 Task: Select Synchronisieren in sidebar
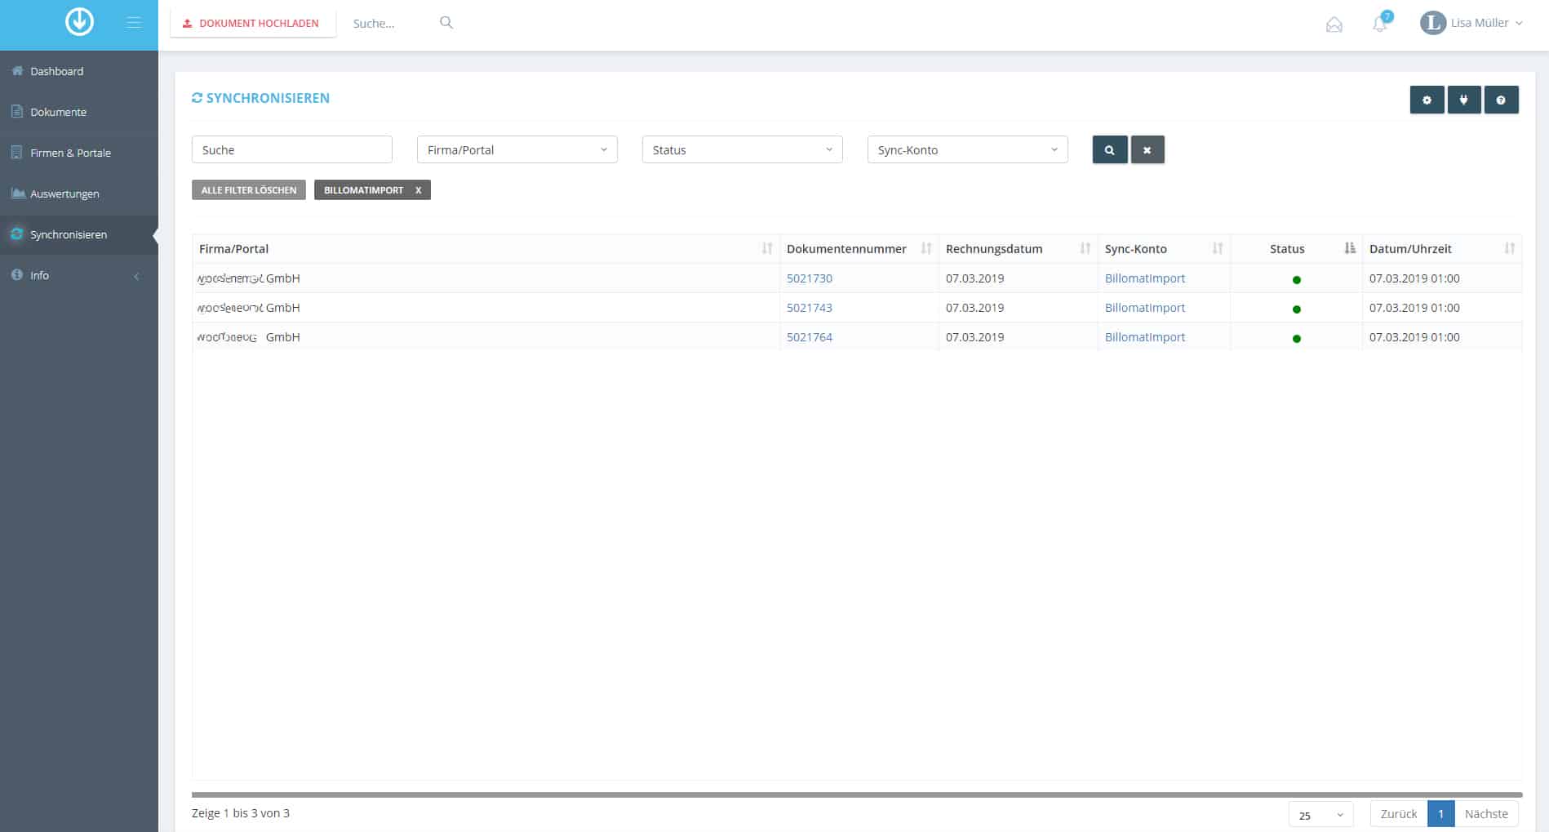[x=79, y=234]
